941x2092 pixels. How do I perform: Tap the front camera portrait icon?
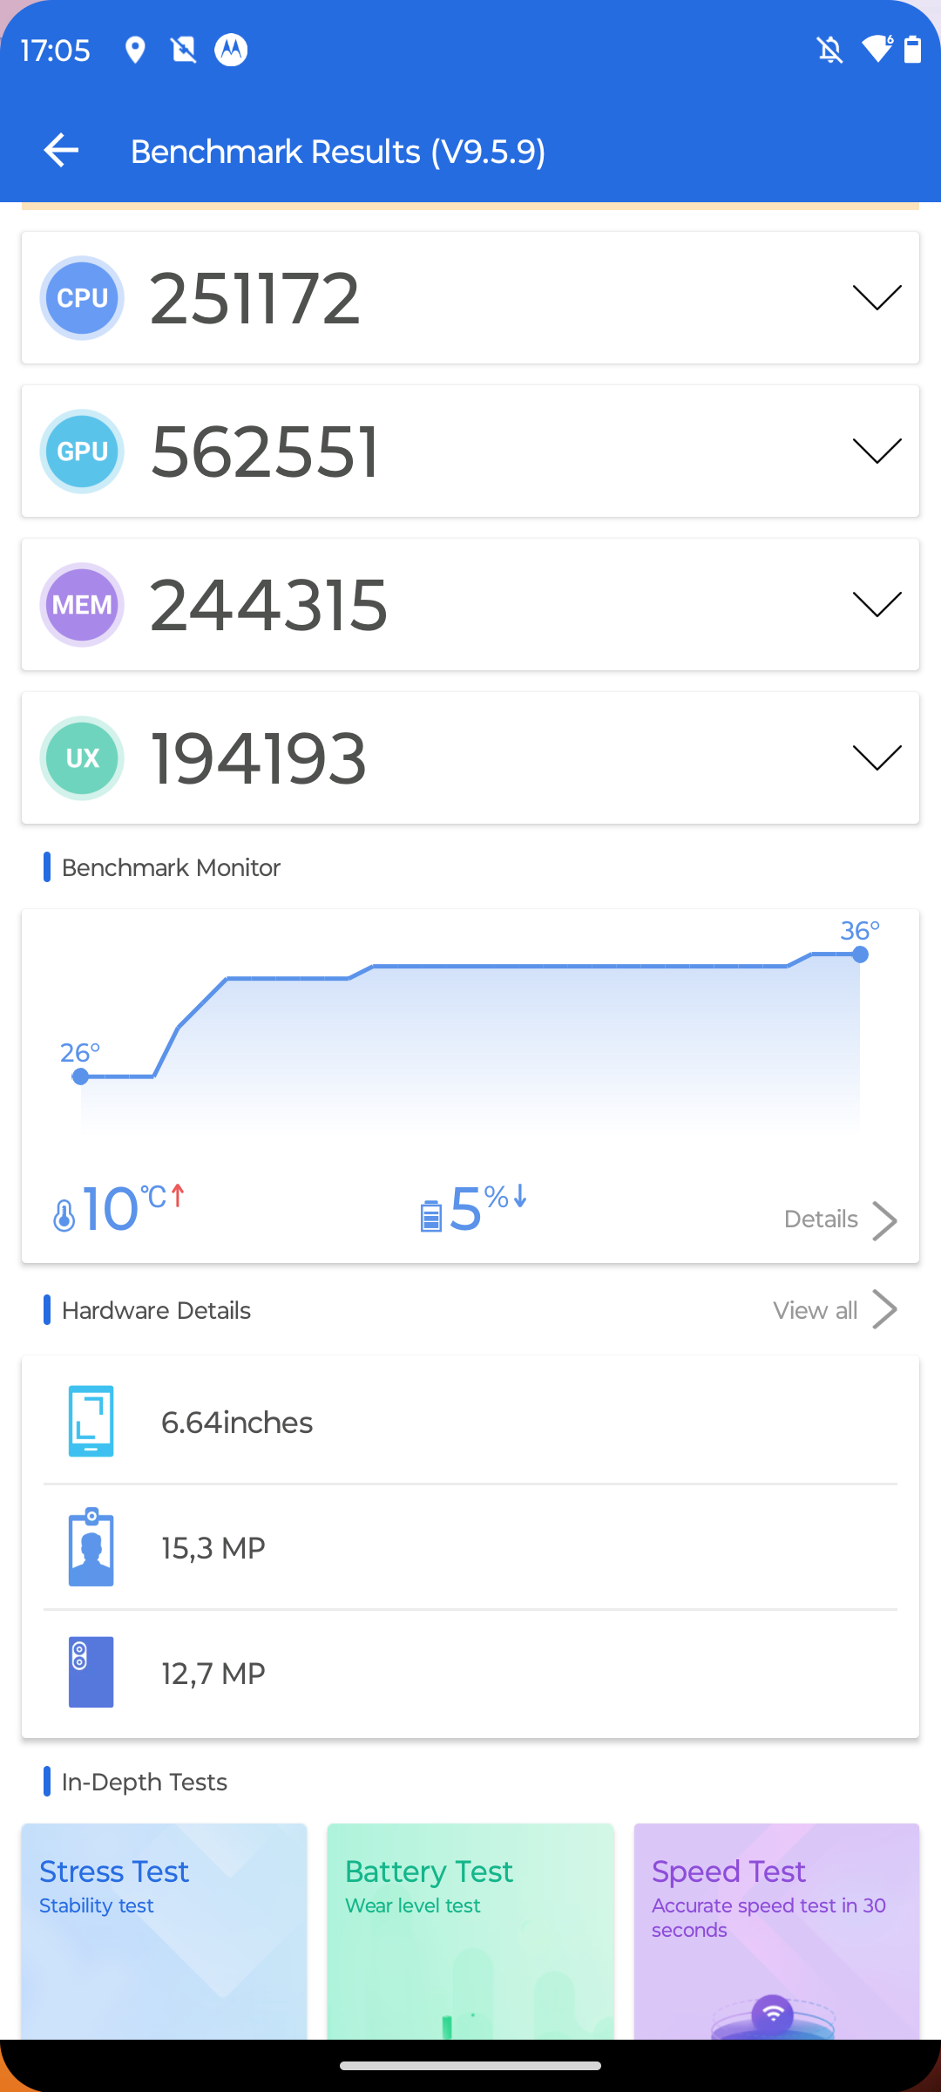(x=91, y=1547)
